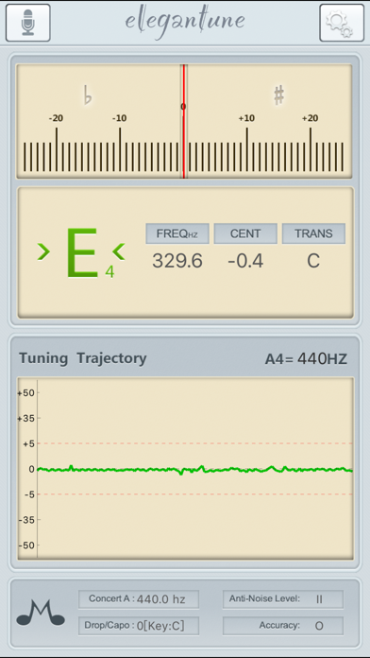Click the +50 label on trajectory graph
The width and height of the screenshot is (370, 658).
pyautogui.click(x=26, y=392)
